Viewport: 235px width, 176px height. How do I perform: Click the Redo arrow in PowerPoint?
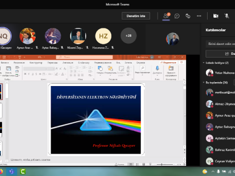coord(15,57)
